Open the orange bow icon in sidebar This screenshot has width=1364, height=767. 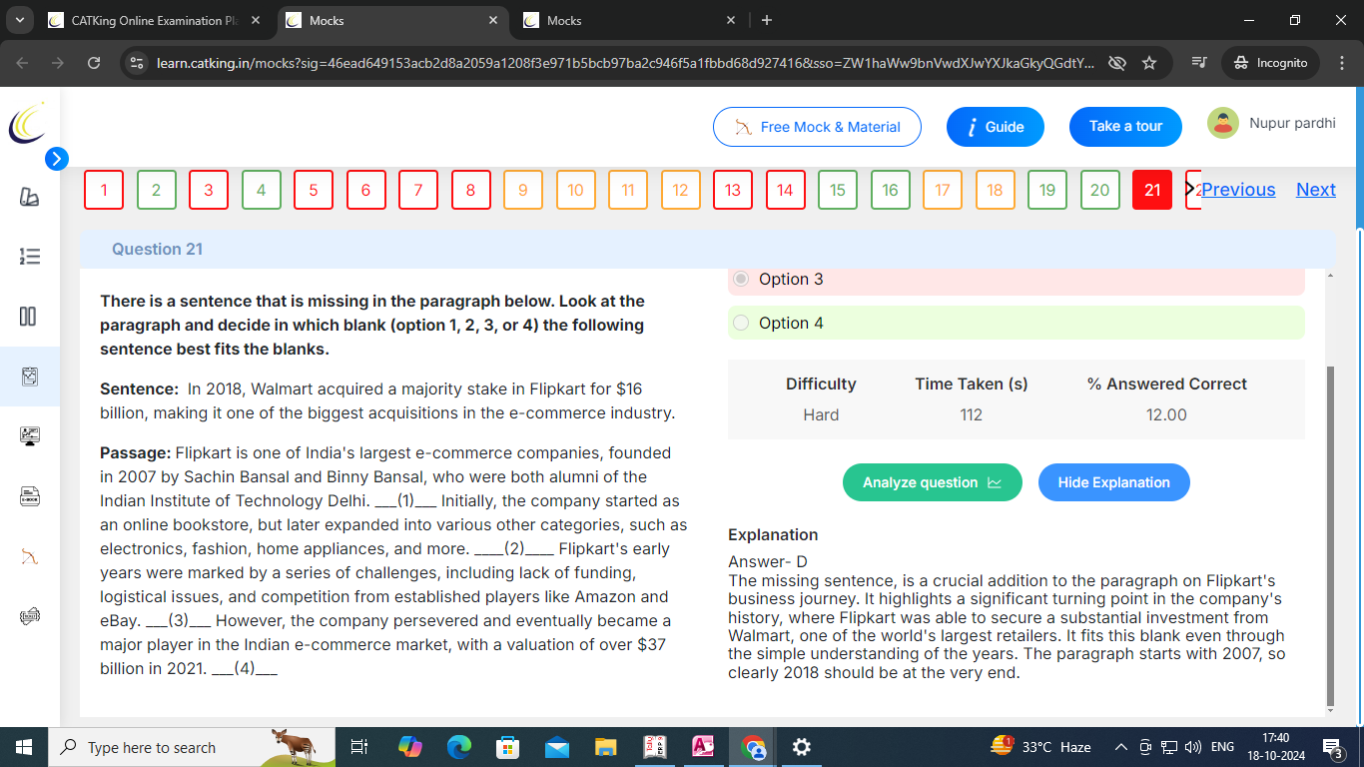click(29, 556)
